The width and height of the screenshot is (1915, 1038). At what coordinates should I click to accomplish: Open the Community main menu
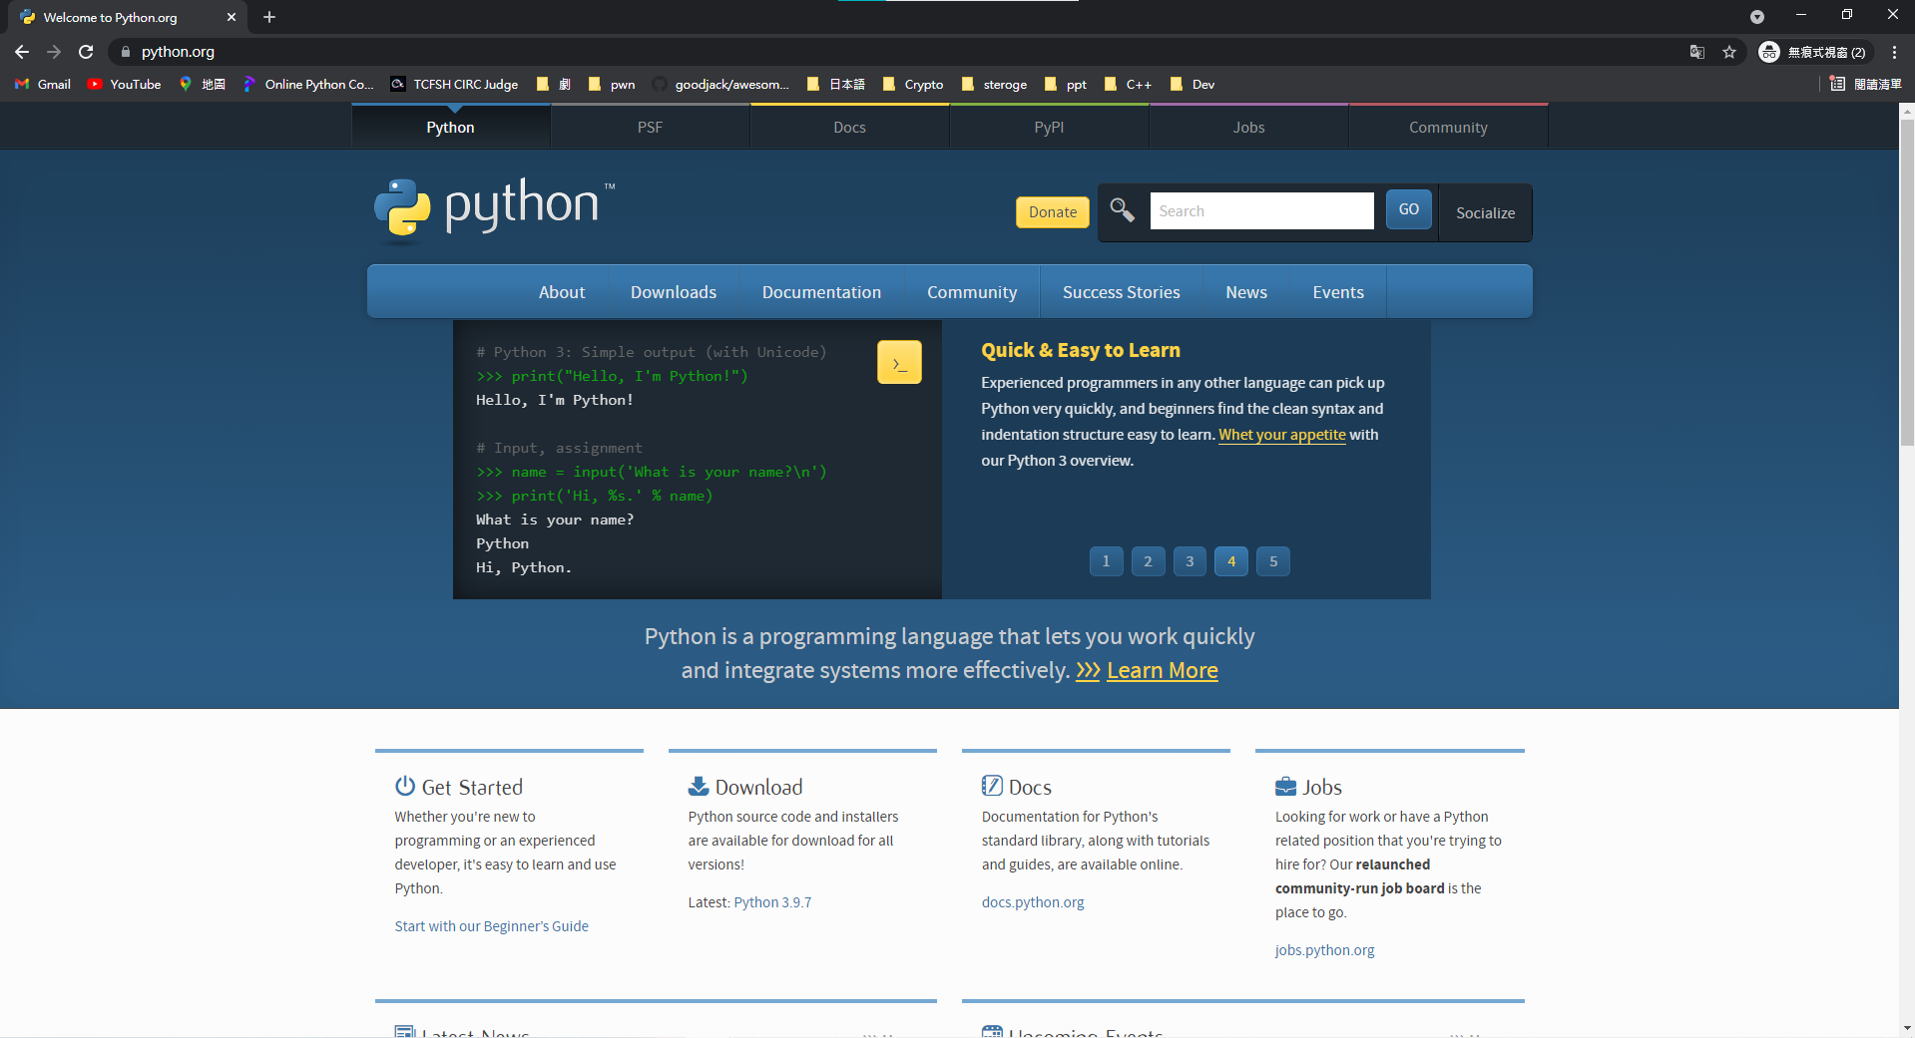point(972,292)
